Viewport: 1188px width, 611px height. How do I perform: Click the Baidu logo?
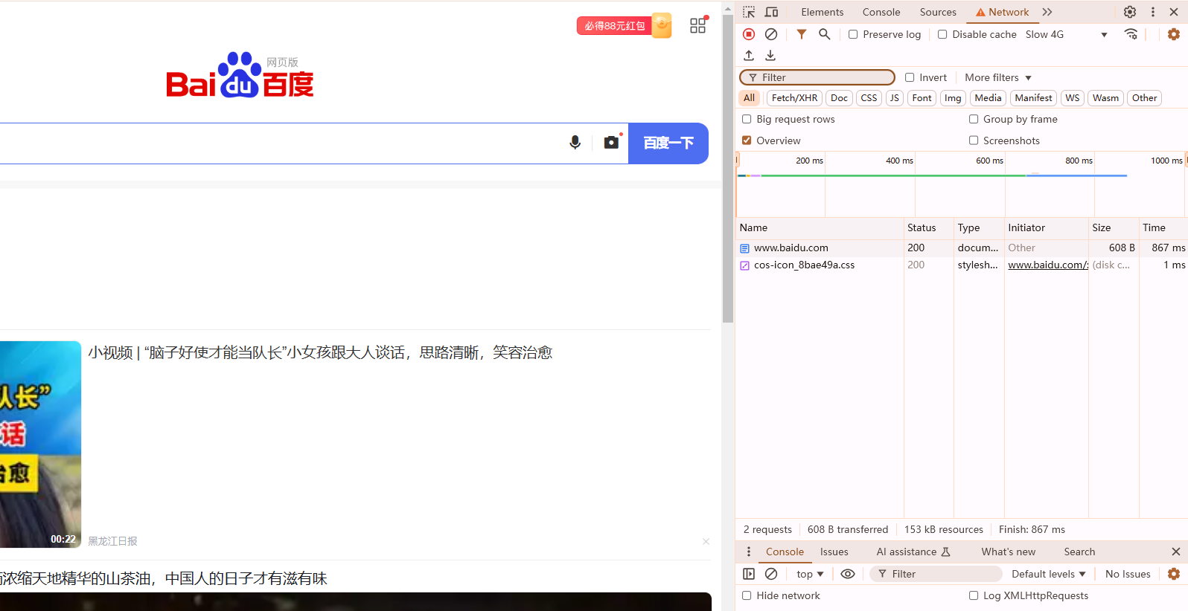[x=240, y=75]
